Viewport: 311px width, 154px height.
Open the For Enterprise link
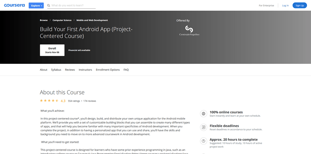(x=266, y=6)
